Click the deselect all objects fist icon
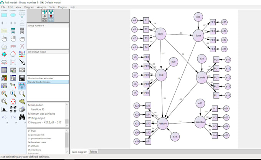Viewport: 261px width, 160px height. click(22, 39)
